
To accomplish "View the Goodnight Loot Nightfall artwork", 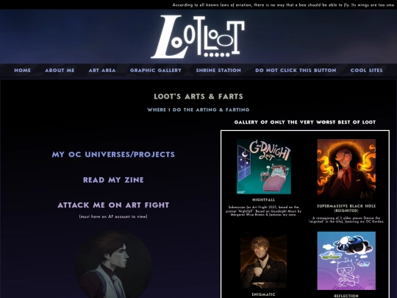I will 264,166.
